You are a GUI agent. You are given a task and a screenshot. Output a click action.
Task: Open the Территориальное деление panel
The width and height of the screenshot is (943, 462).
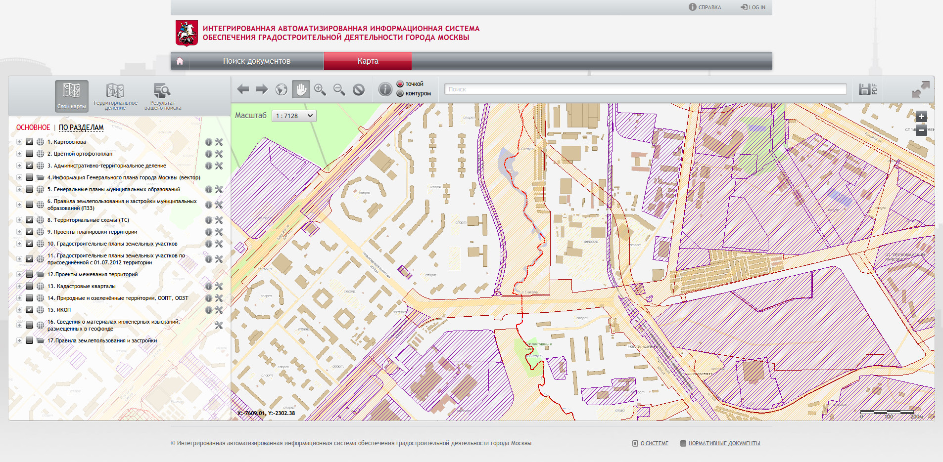[x=115, y=96]
